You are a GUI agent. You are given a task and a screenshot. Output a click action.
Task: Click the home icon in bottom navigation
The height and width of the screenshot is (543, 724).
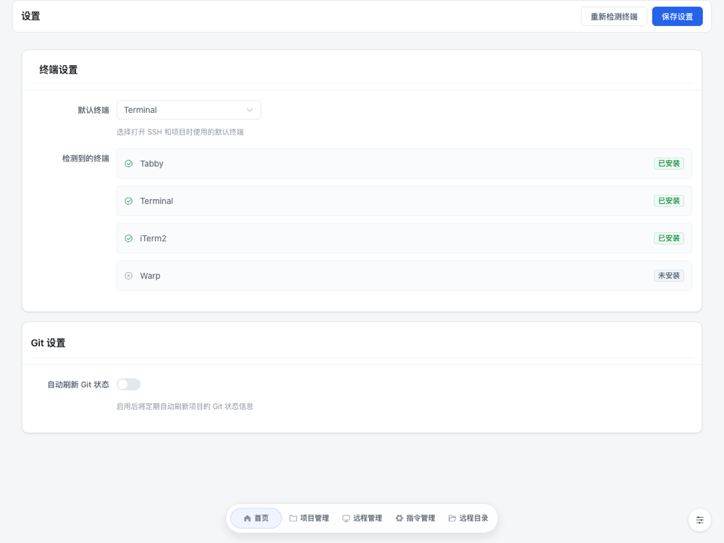pyautogui.click(x=247, y=518)
